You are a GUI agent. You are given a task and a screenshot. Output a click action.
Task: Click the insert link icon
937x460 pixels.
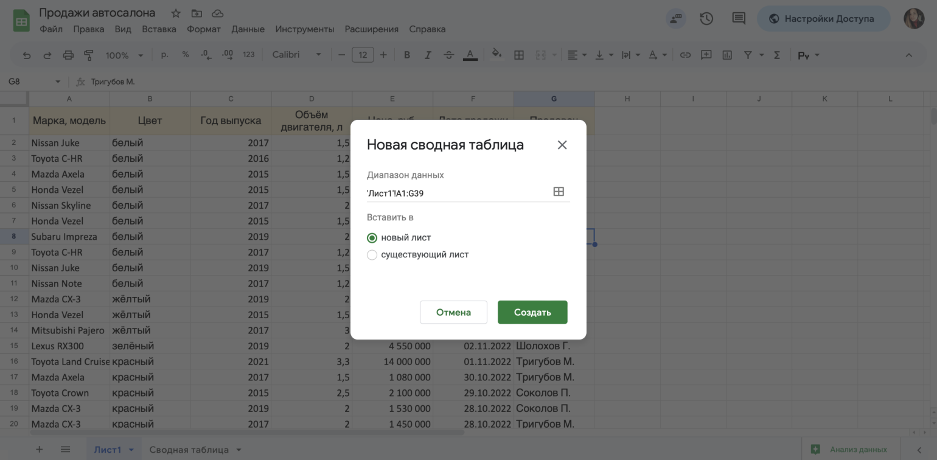[x=685, y=55]
